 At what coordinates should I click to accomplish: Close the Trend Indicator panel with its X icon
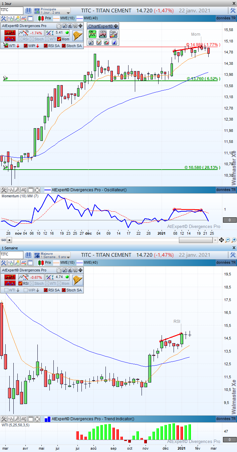coord(37,419)
